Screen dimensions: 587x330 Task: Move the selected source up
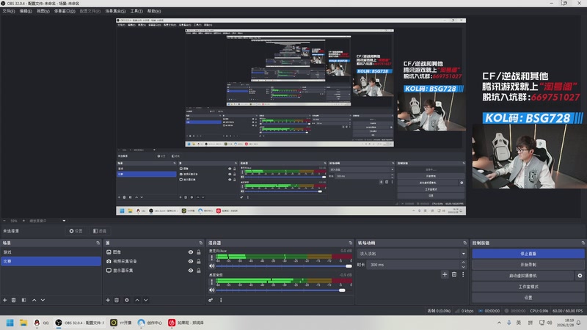(x=137, y=300)
